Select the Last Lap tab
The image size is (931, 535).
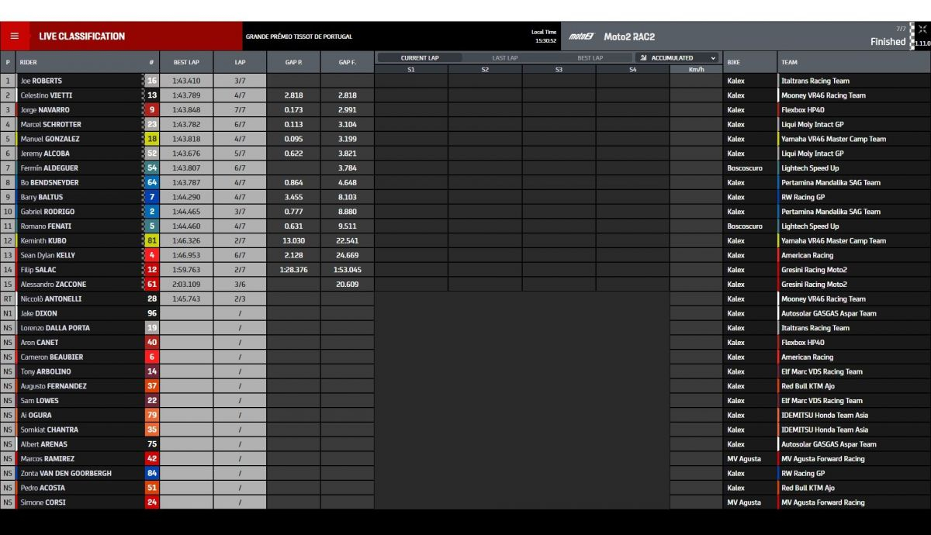pyautogui.click(x=505, y=57)
